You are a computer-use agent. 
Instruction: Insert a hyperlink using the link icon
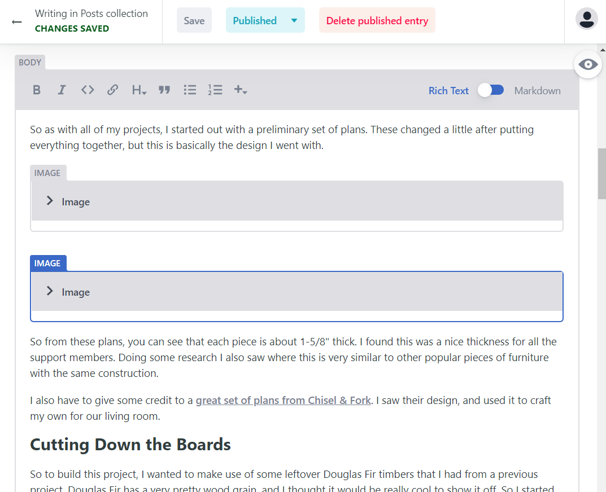pyautogui.click(x=112, y=90)
